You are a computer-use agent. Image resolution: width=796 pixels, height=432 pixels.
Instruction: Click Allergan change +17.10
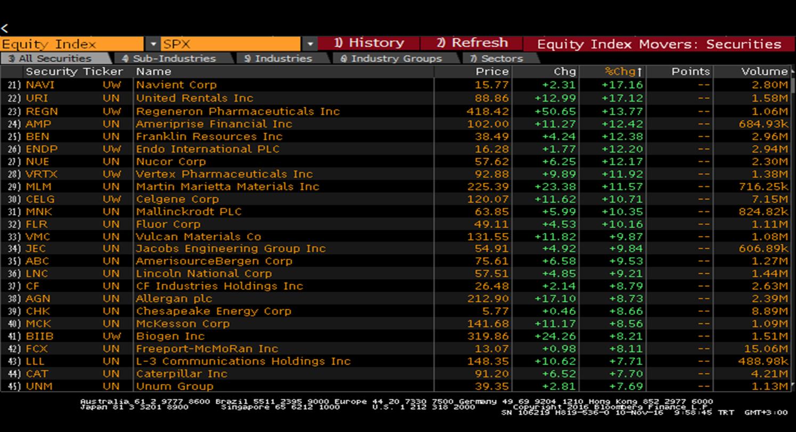pos(556,299)
